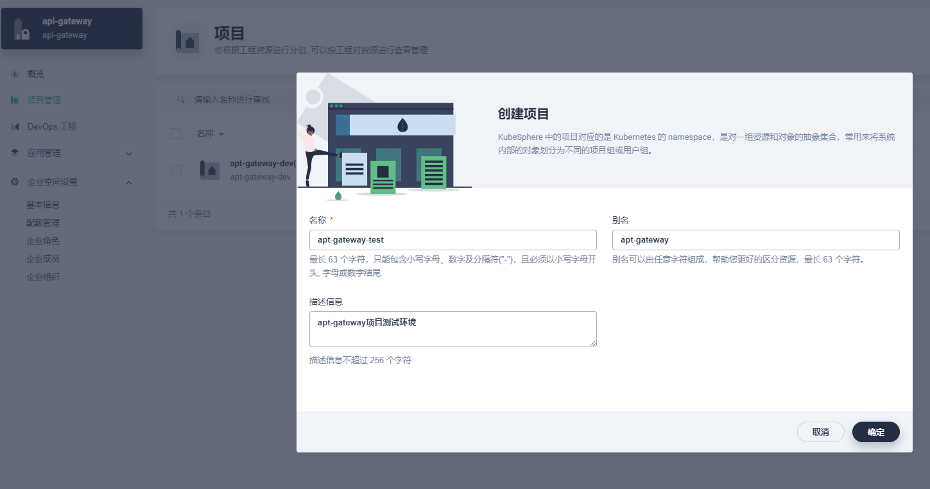This screenshot has height=489, width=930.
Task: Click the 企业空间设置 gear icon
Action: [15, 182]
